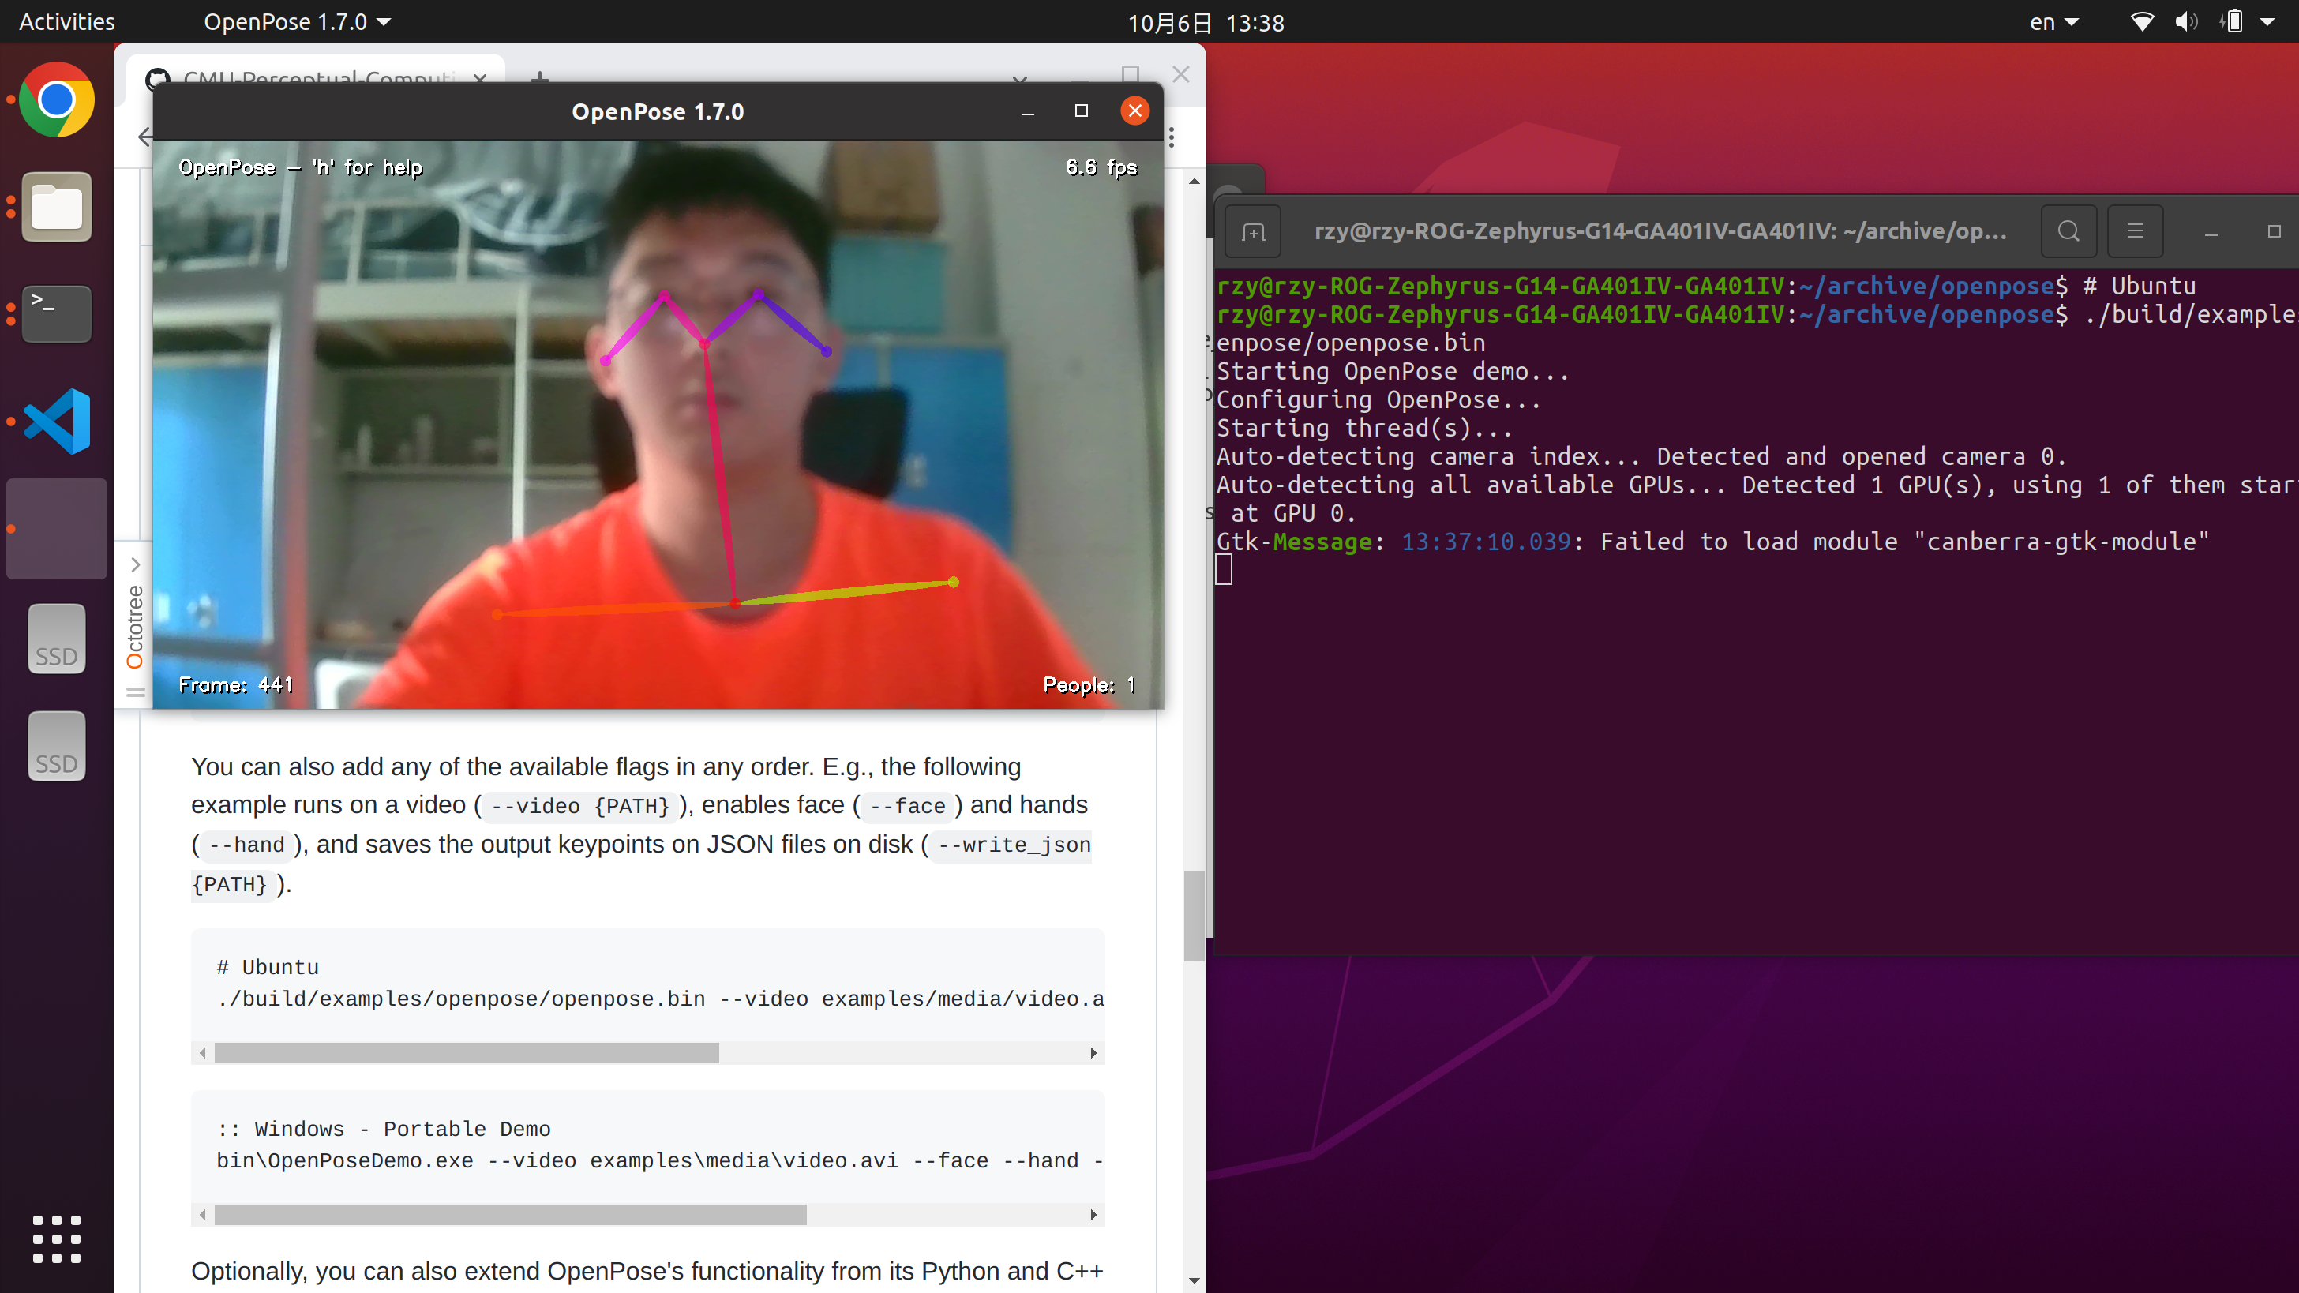The image size is (2299, 1293).
Task: Click 'Starting OpenPose demo...' terminal line
Action: pyautogui.click(x=1393, y=371)
